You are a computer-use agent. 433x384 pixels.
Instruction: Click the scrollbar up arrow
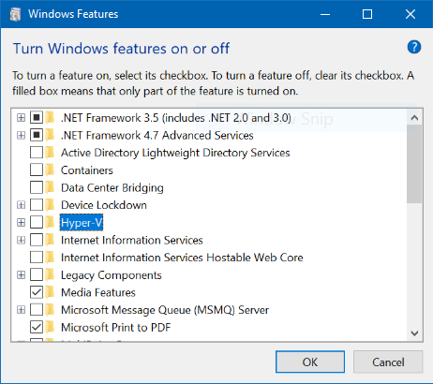point(414,118)
